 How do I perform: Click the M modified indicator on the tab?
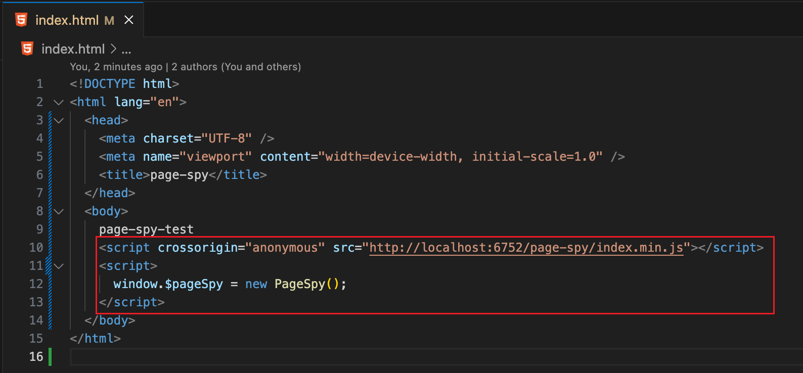[109, 21]
